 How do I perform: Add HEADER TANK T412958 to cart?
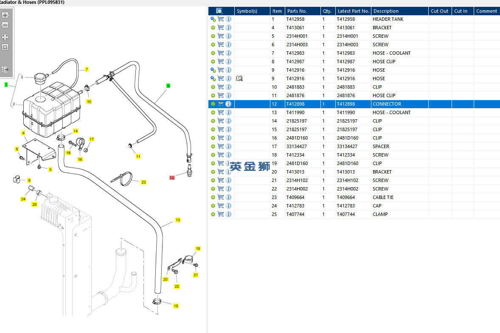221,19
